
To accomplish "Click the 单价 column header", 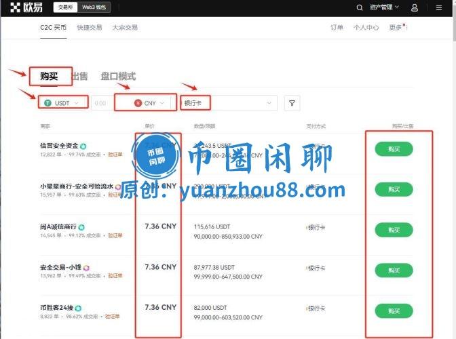I will [x=149, y=126].
